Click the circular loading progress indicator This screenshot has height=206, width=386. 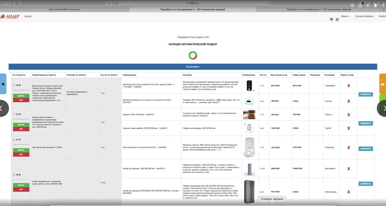tap(193, 55)
